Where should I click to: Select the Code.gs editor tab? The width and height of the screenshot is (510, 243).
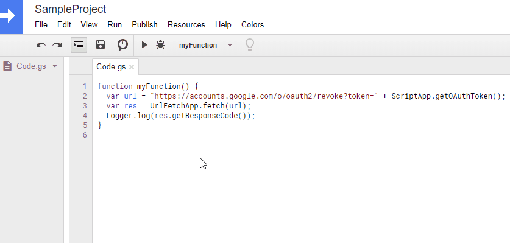point(112,67)
